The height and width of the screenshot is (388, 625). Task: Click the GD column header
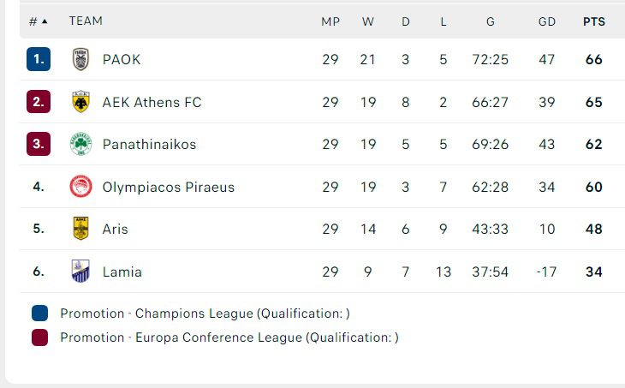click(546, 21)
